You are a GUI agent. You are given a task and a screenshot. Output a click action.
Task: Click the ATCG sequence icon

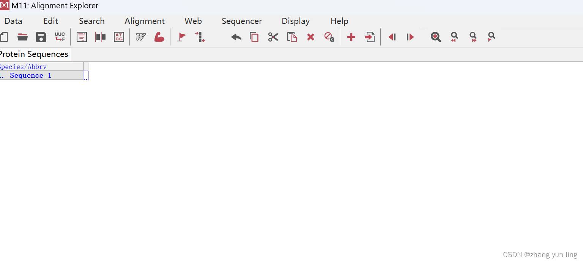click(x=119, y=37)
